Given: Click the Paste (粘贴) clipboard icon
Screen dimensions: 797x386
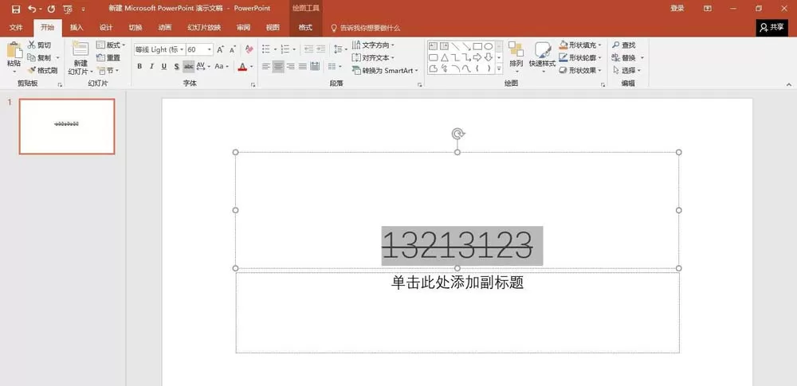Looking at the screenshot, I should pyautogui.click(x=14, y=50).
